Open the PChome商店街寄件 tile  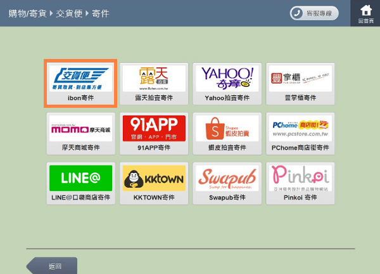click(300, 133)
